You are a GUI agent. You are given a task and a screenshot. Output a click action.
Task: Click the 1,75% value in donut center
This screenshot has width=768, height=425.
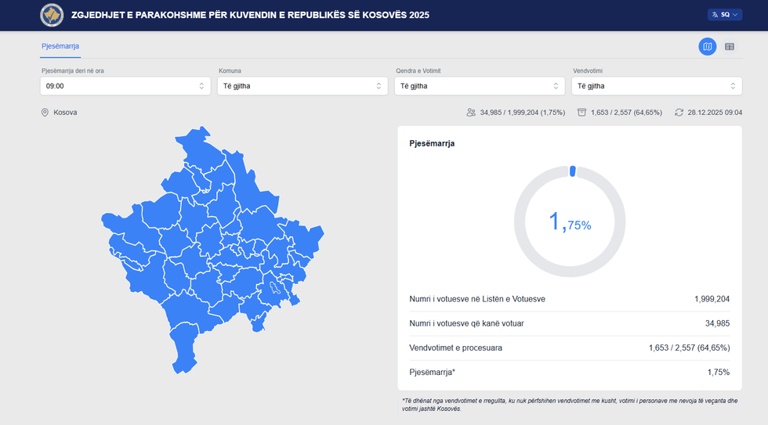570,222
